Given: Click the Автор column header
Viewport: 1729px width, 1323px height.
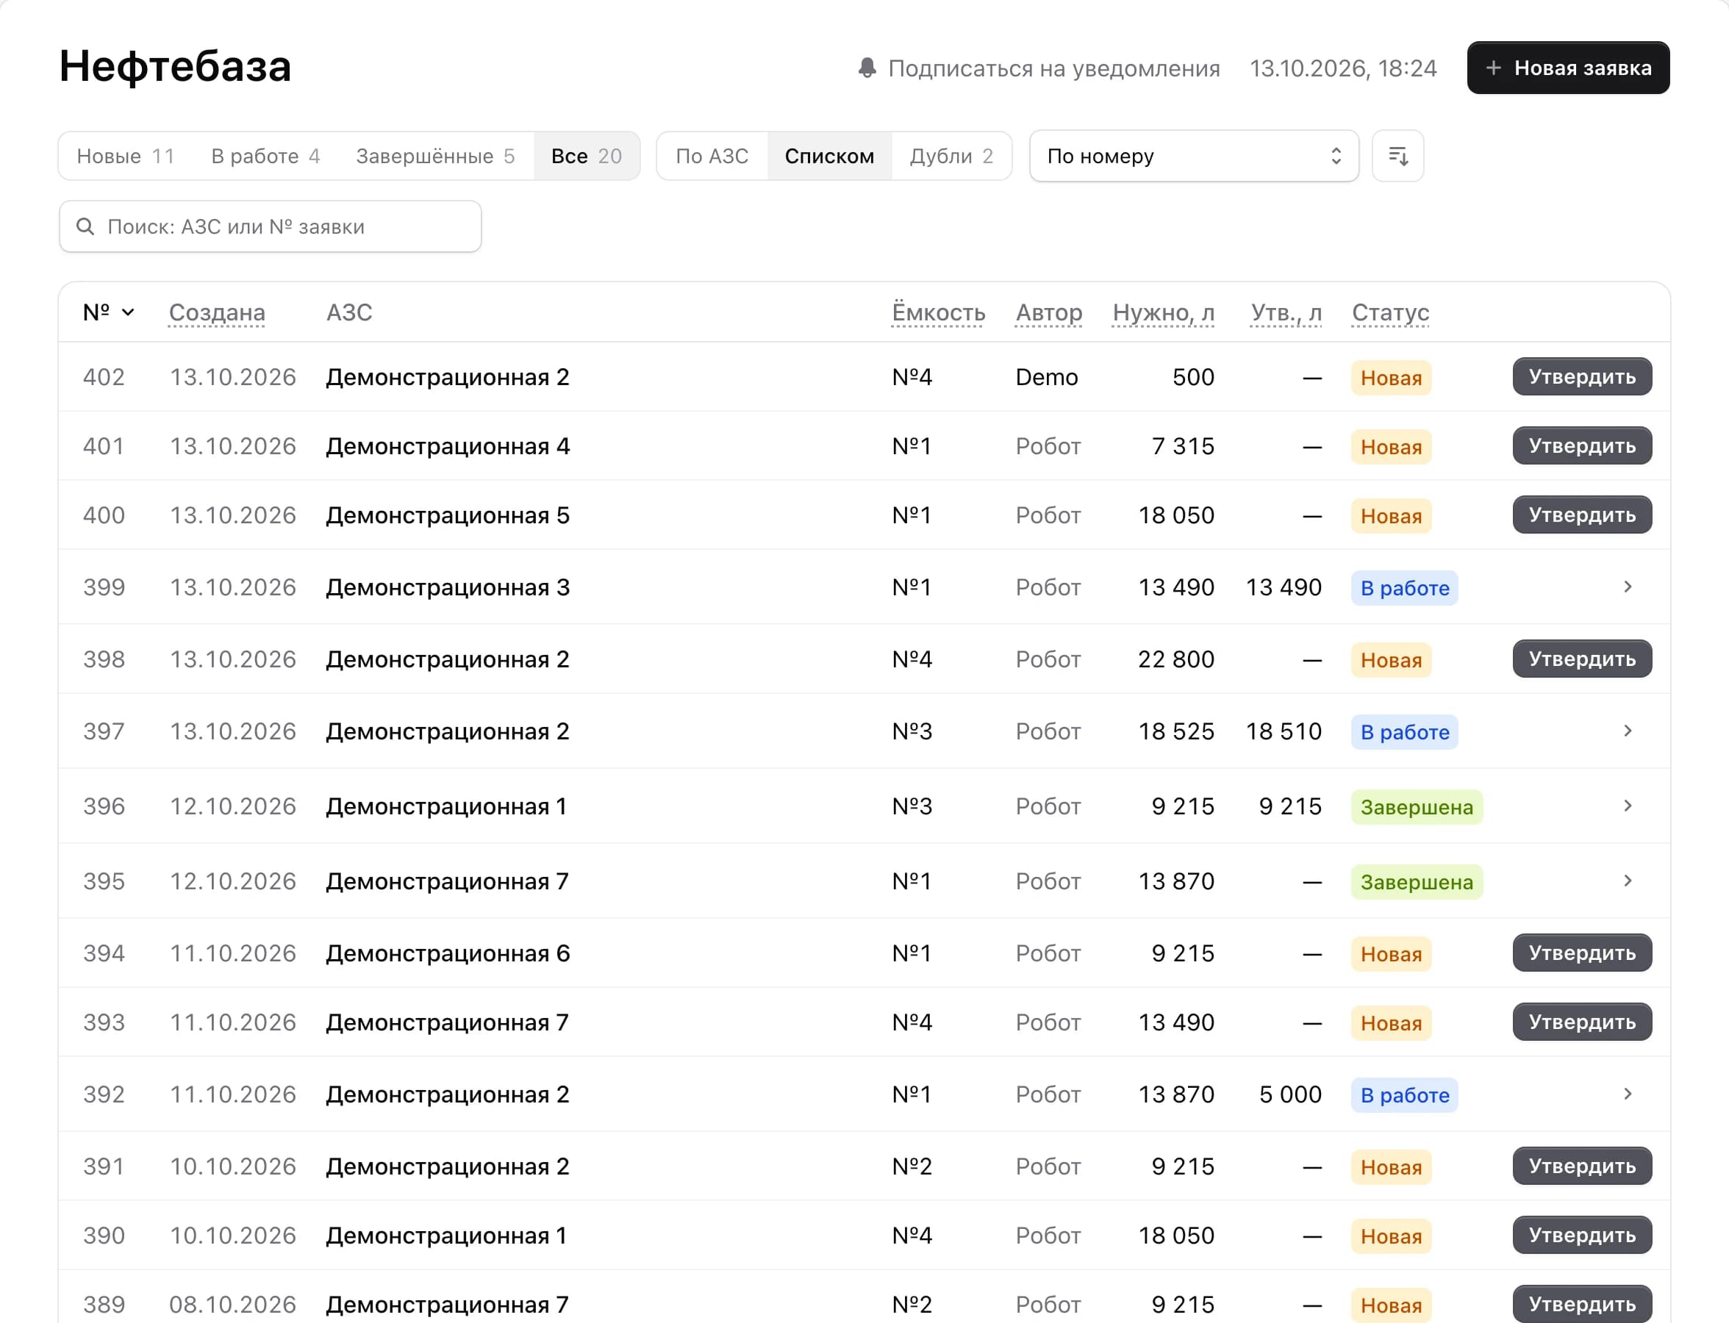Looking at the screenshot, I should pyautogui.click(x=1048, y=312).
